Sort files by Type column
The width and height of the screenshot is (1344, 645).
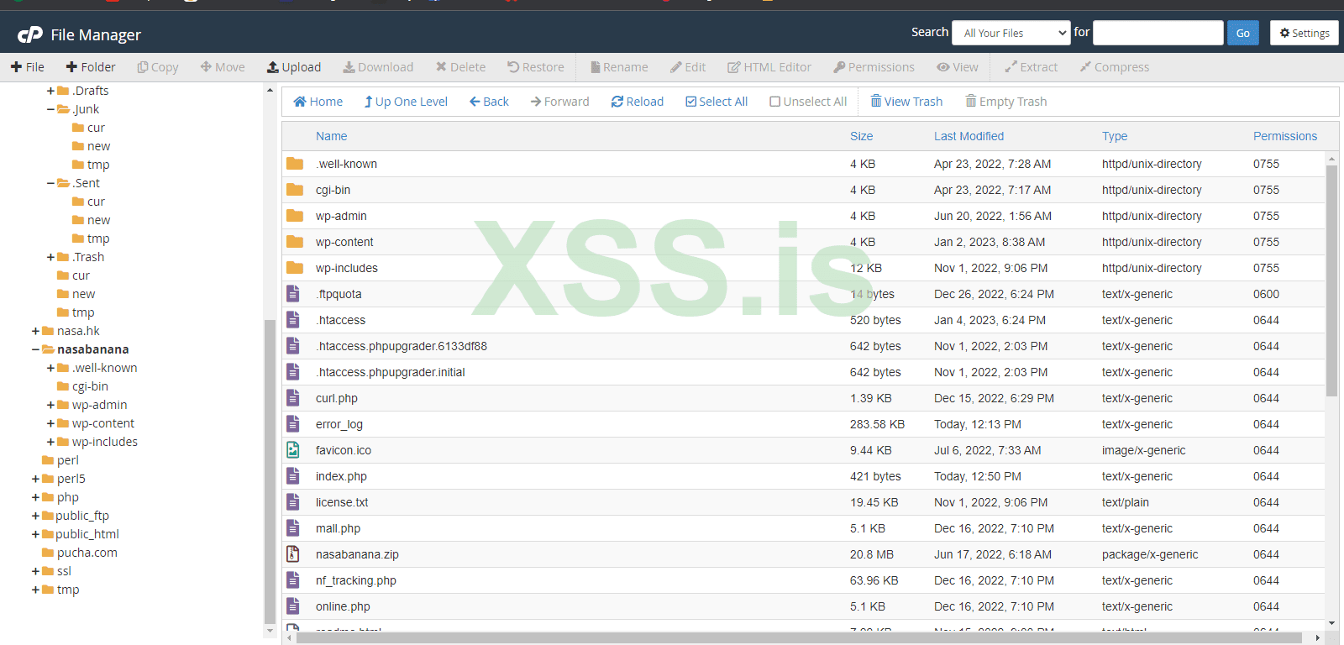(1115, 136)
